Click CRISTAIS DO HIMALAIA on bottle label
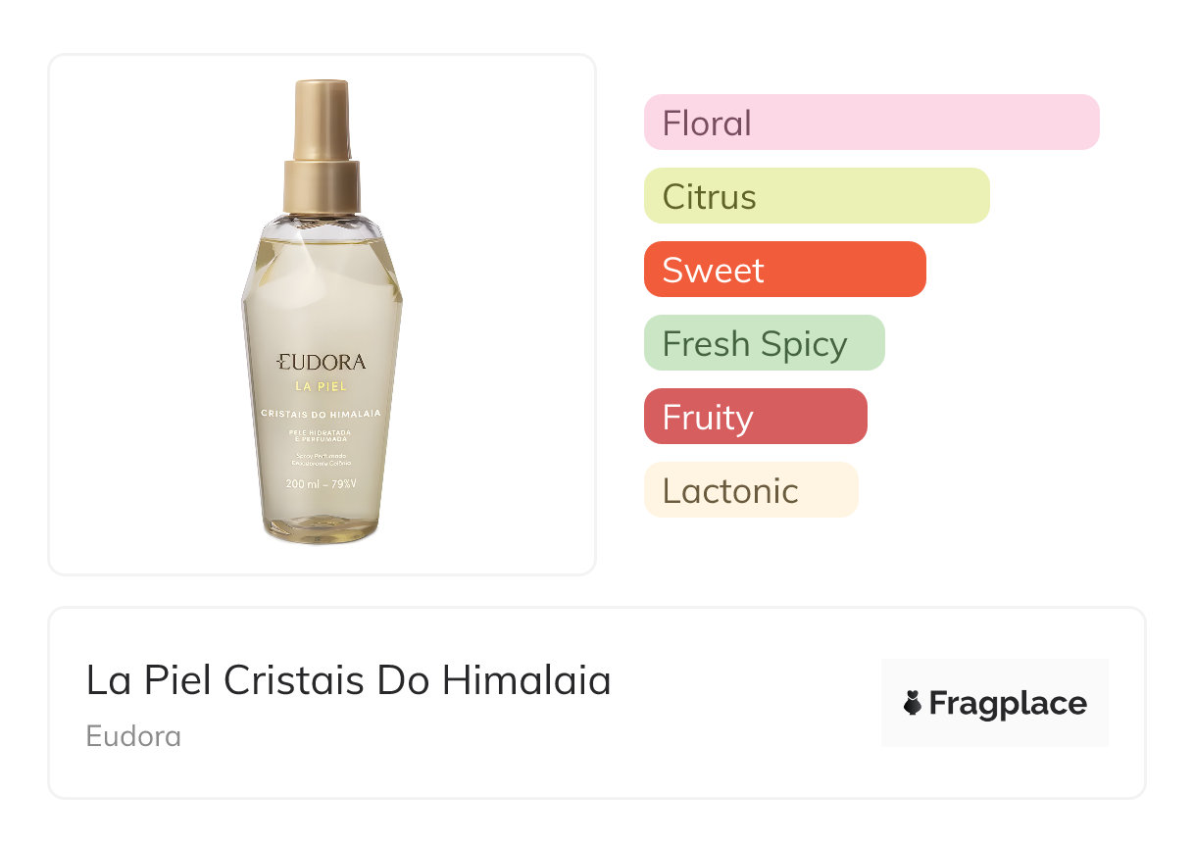Image resolution: width=1194 pixels, height=847 pixels. (x=322, y=414)
